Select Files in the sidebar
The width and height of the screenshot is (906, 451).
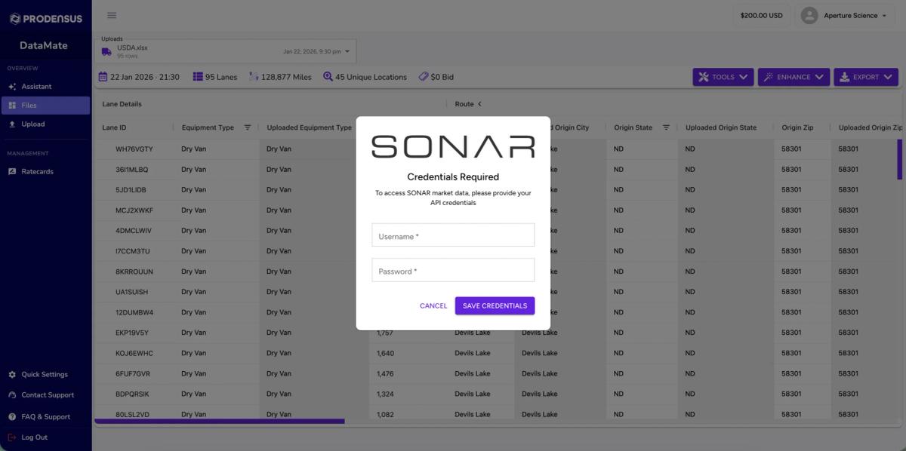click(x=30, y=104)
